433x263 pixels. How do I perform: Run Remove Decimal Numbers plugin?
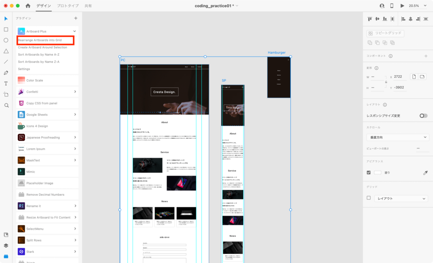pyautogui.click(x=47, y=195)
